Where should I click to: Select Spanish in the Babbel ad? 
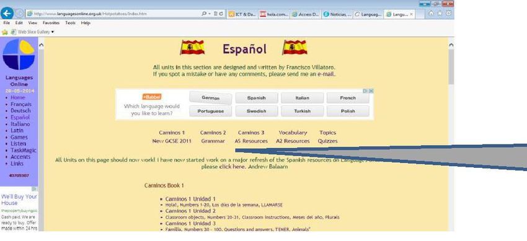pyautogui.click(x=257, y=98)
